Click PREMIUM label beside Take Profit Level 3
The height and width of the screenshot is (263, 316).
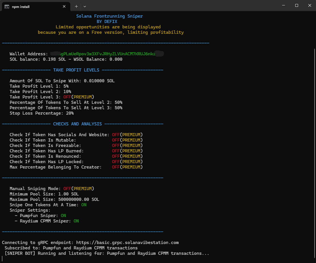(x=82, y=97)
